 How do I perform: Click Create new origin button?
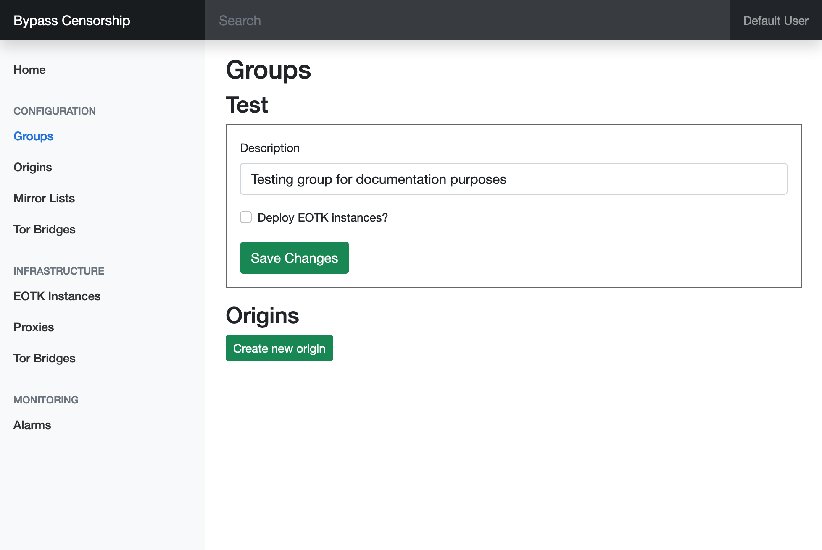pos(279,348)
